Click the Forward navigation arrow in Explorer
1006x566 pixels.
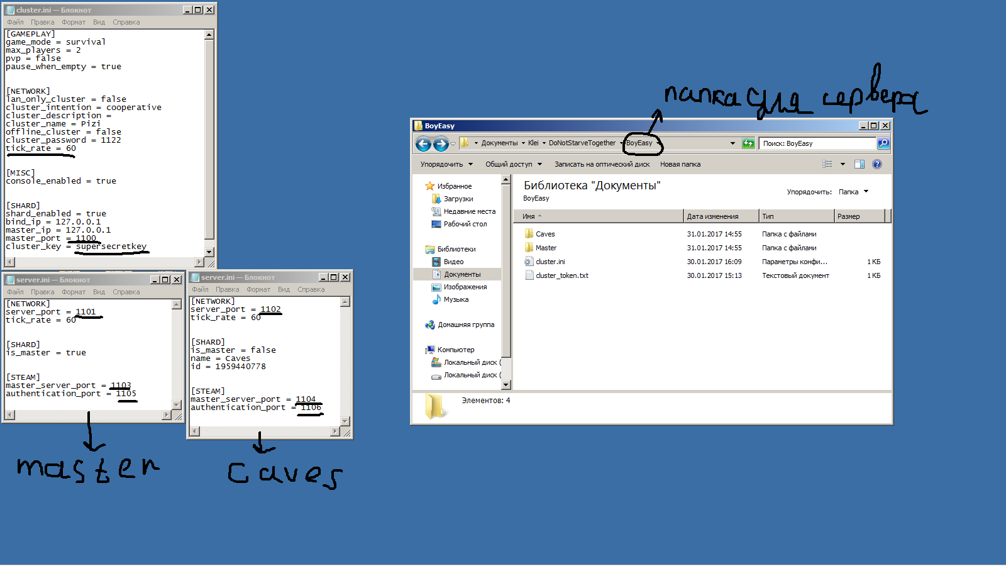tap(441, 144)
